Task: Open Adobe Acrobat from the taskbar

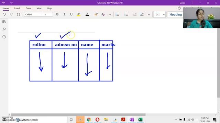Action: pos(123,120)
